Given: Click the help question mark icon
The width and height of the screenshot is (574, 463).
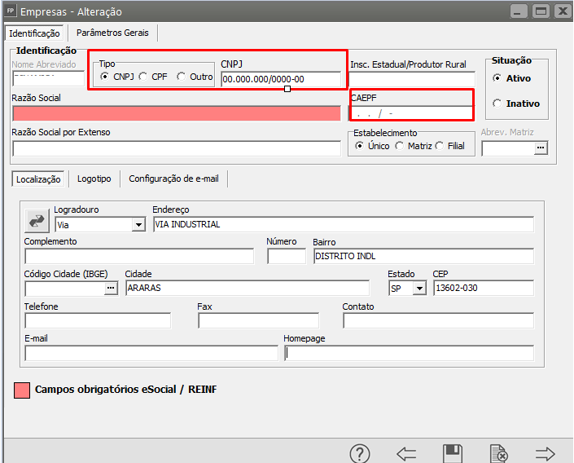Looking at the screenshot, I should point(360,453).
